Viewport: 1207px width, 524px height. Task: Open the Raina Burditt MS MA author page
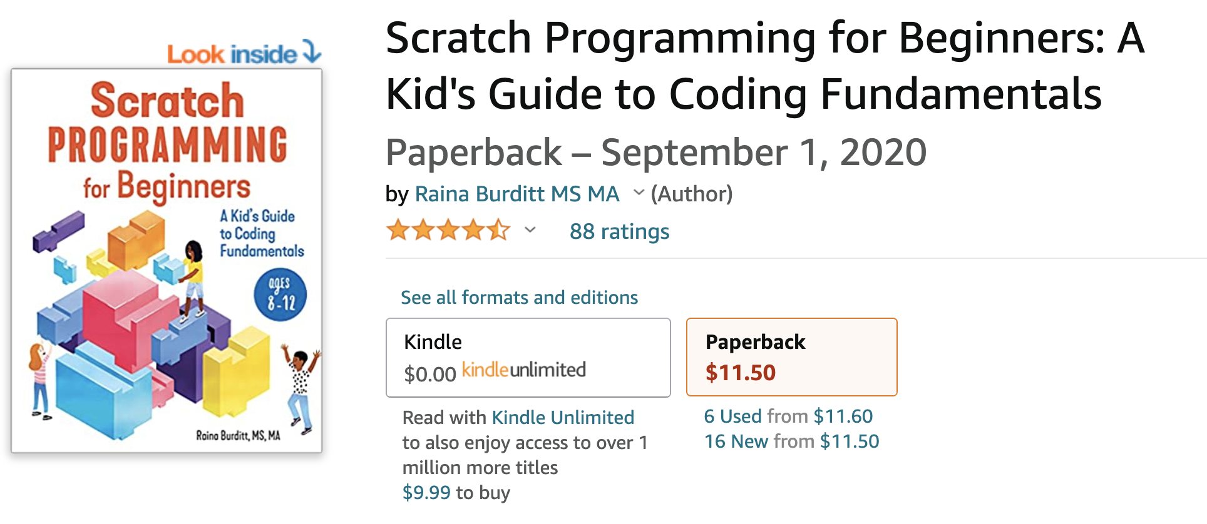517,194
